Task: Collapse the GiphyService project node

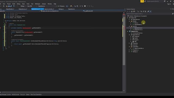Action: tap(128, 31)
